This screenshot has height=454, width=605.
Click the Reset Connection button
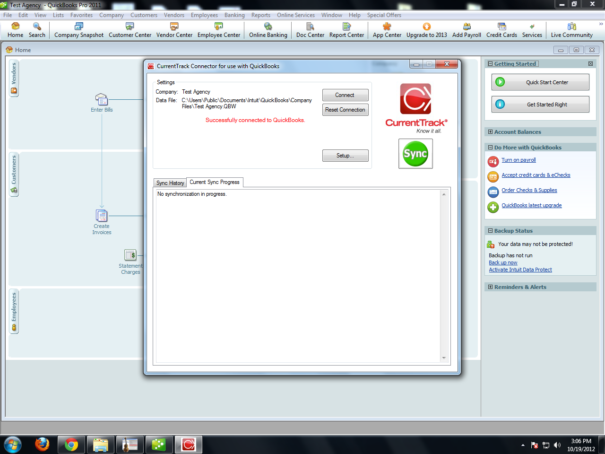pyautogui.click(x=345, y=110)
